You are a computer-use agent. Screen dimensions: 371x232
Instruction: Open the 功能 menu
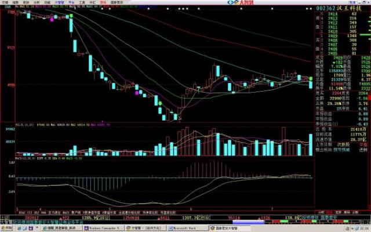(x=48, y=2)
